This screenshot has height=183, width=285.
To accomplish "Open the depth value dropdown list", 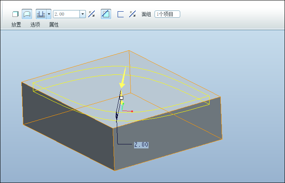I will (x=83, y=14).
